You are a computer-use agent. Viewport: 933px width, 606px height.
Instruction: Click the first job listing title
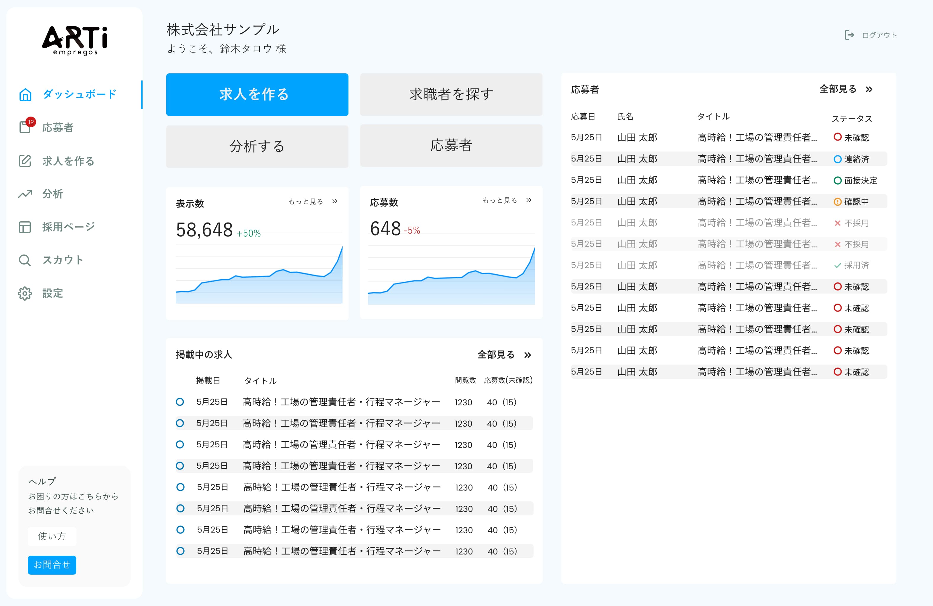(341, 402)
